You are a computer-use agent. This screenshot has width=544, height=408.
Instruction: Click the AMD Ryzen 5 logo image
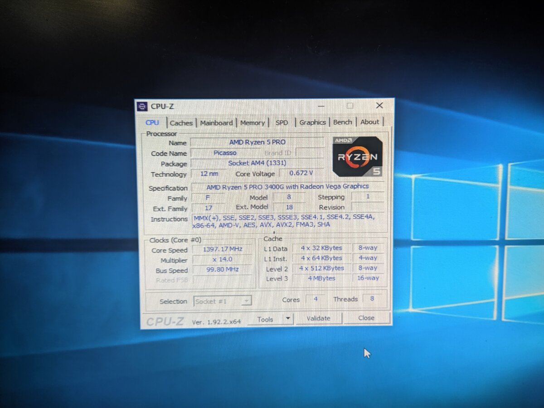pos(358,156)
